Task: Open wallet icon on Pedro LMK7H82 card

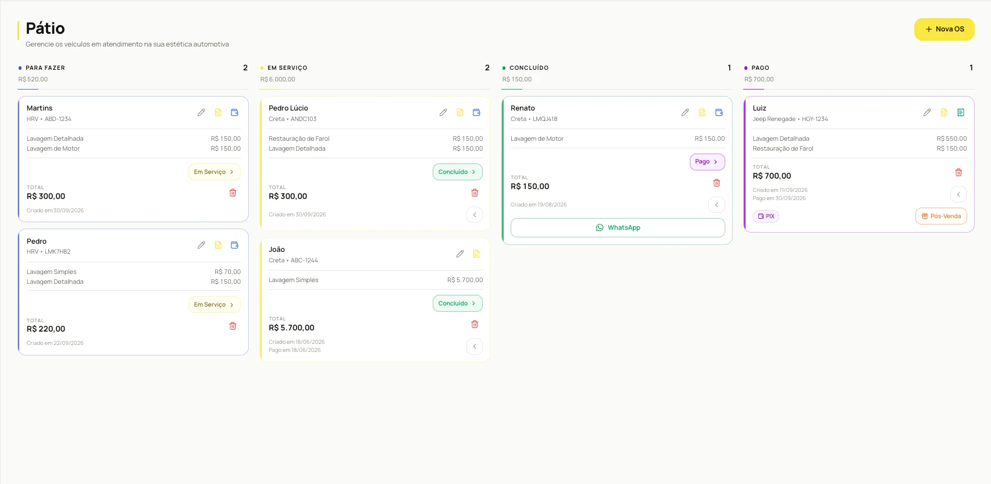Action: (235, 245)
